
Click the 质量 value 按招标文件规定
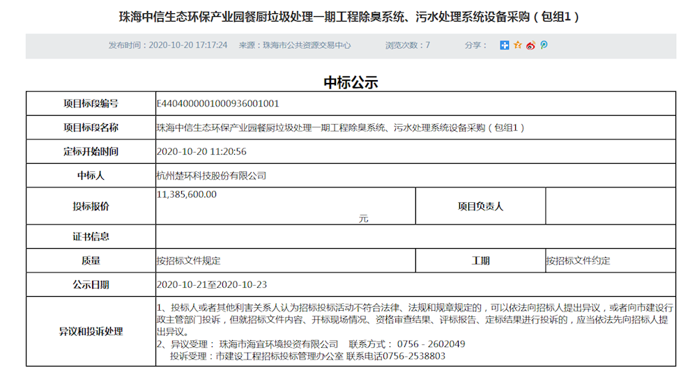(x=188, y=261)
